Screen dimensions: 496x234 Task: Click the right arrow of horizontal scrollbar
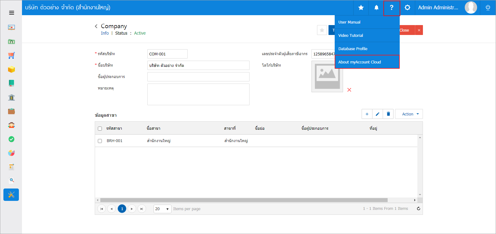(415, 200)
